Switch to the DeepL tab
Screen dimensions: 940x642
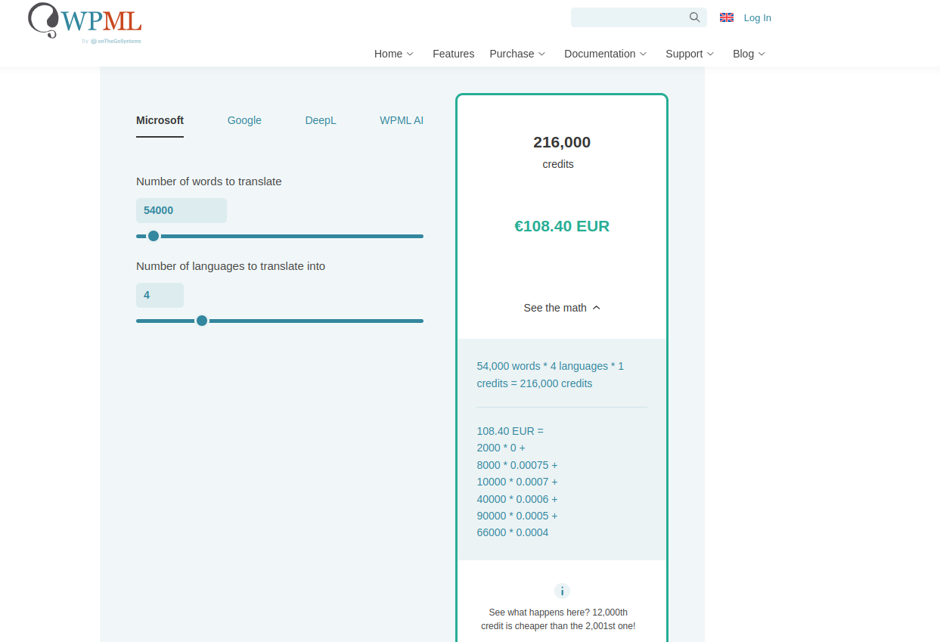tap(321, 120)
